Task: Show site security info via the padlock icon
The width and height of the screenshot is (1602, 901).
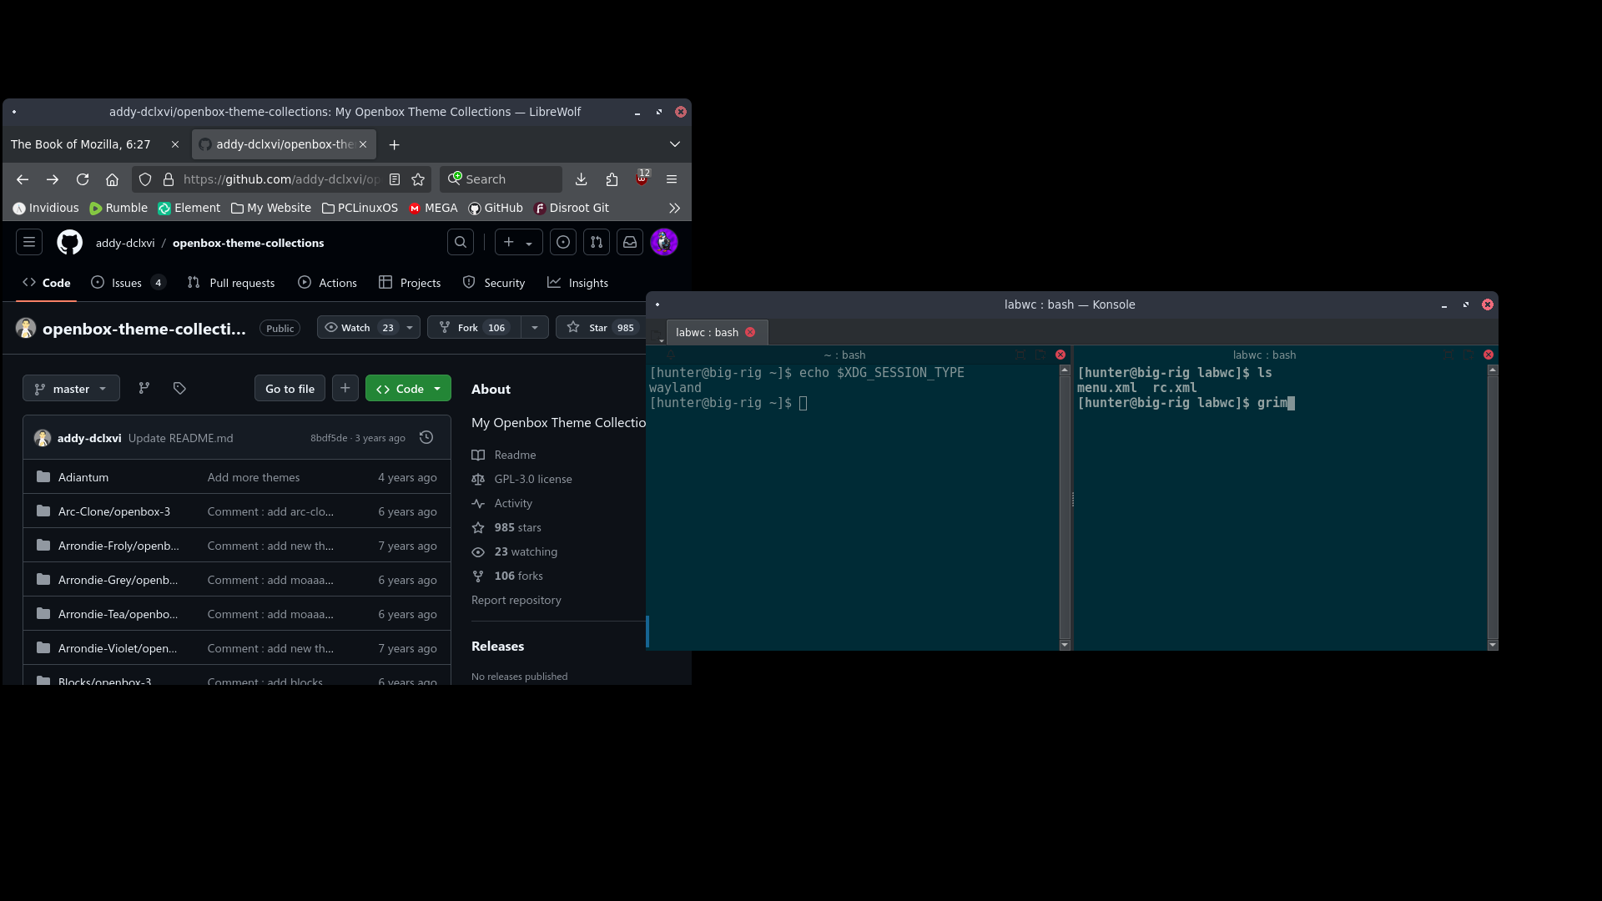Action: (169, 179)
